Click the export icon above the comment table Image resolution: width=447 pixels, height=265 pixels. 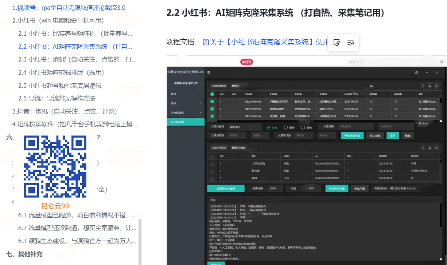click(x=429, y=148)
